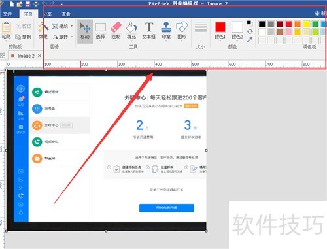Screen dimensions: 327x249
Task: Click the small black-white default colors icon
Action: [250, 23]
